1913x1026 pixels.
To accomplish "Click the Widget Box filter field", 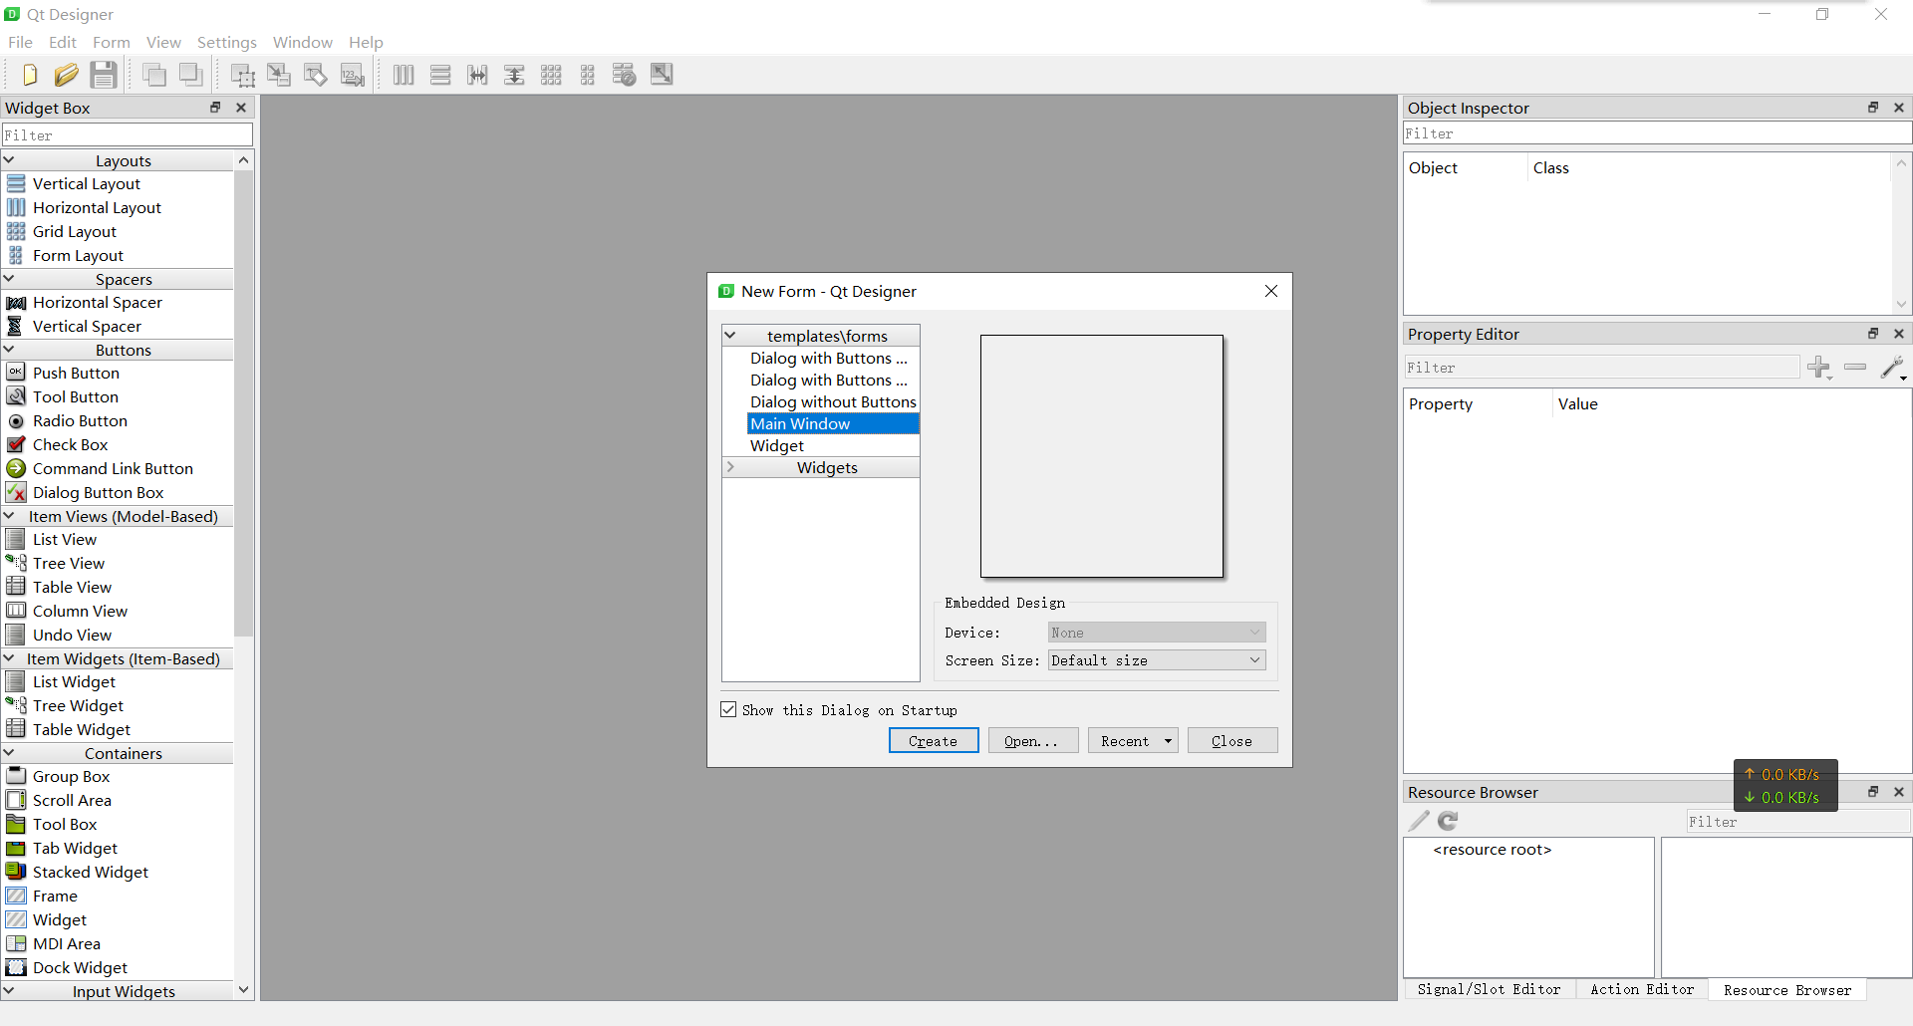I will [127, 134].
